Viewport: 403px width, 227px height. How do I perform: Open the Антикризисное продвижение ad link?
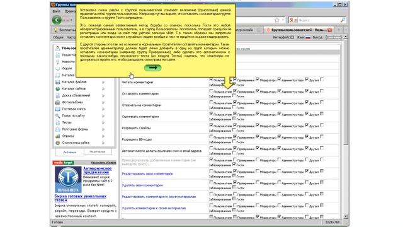click(x=98, y=170)
